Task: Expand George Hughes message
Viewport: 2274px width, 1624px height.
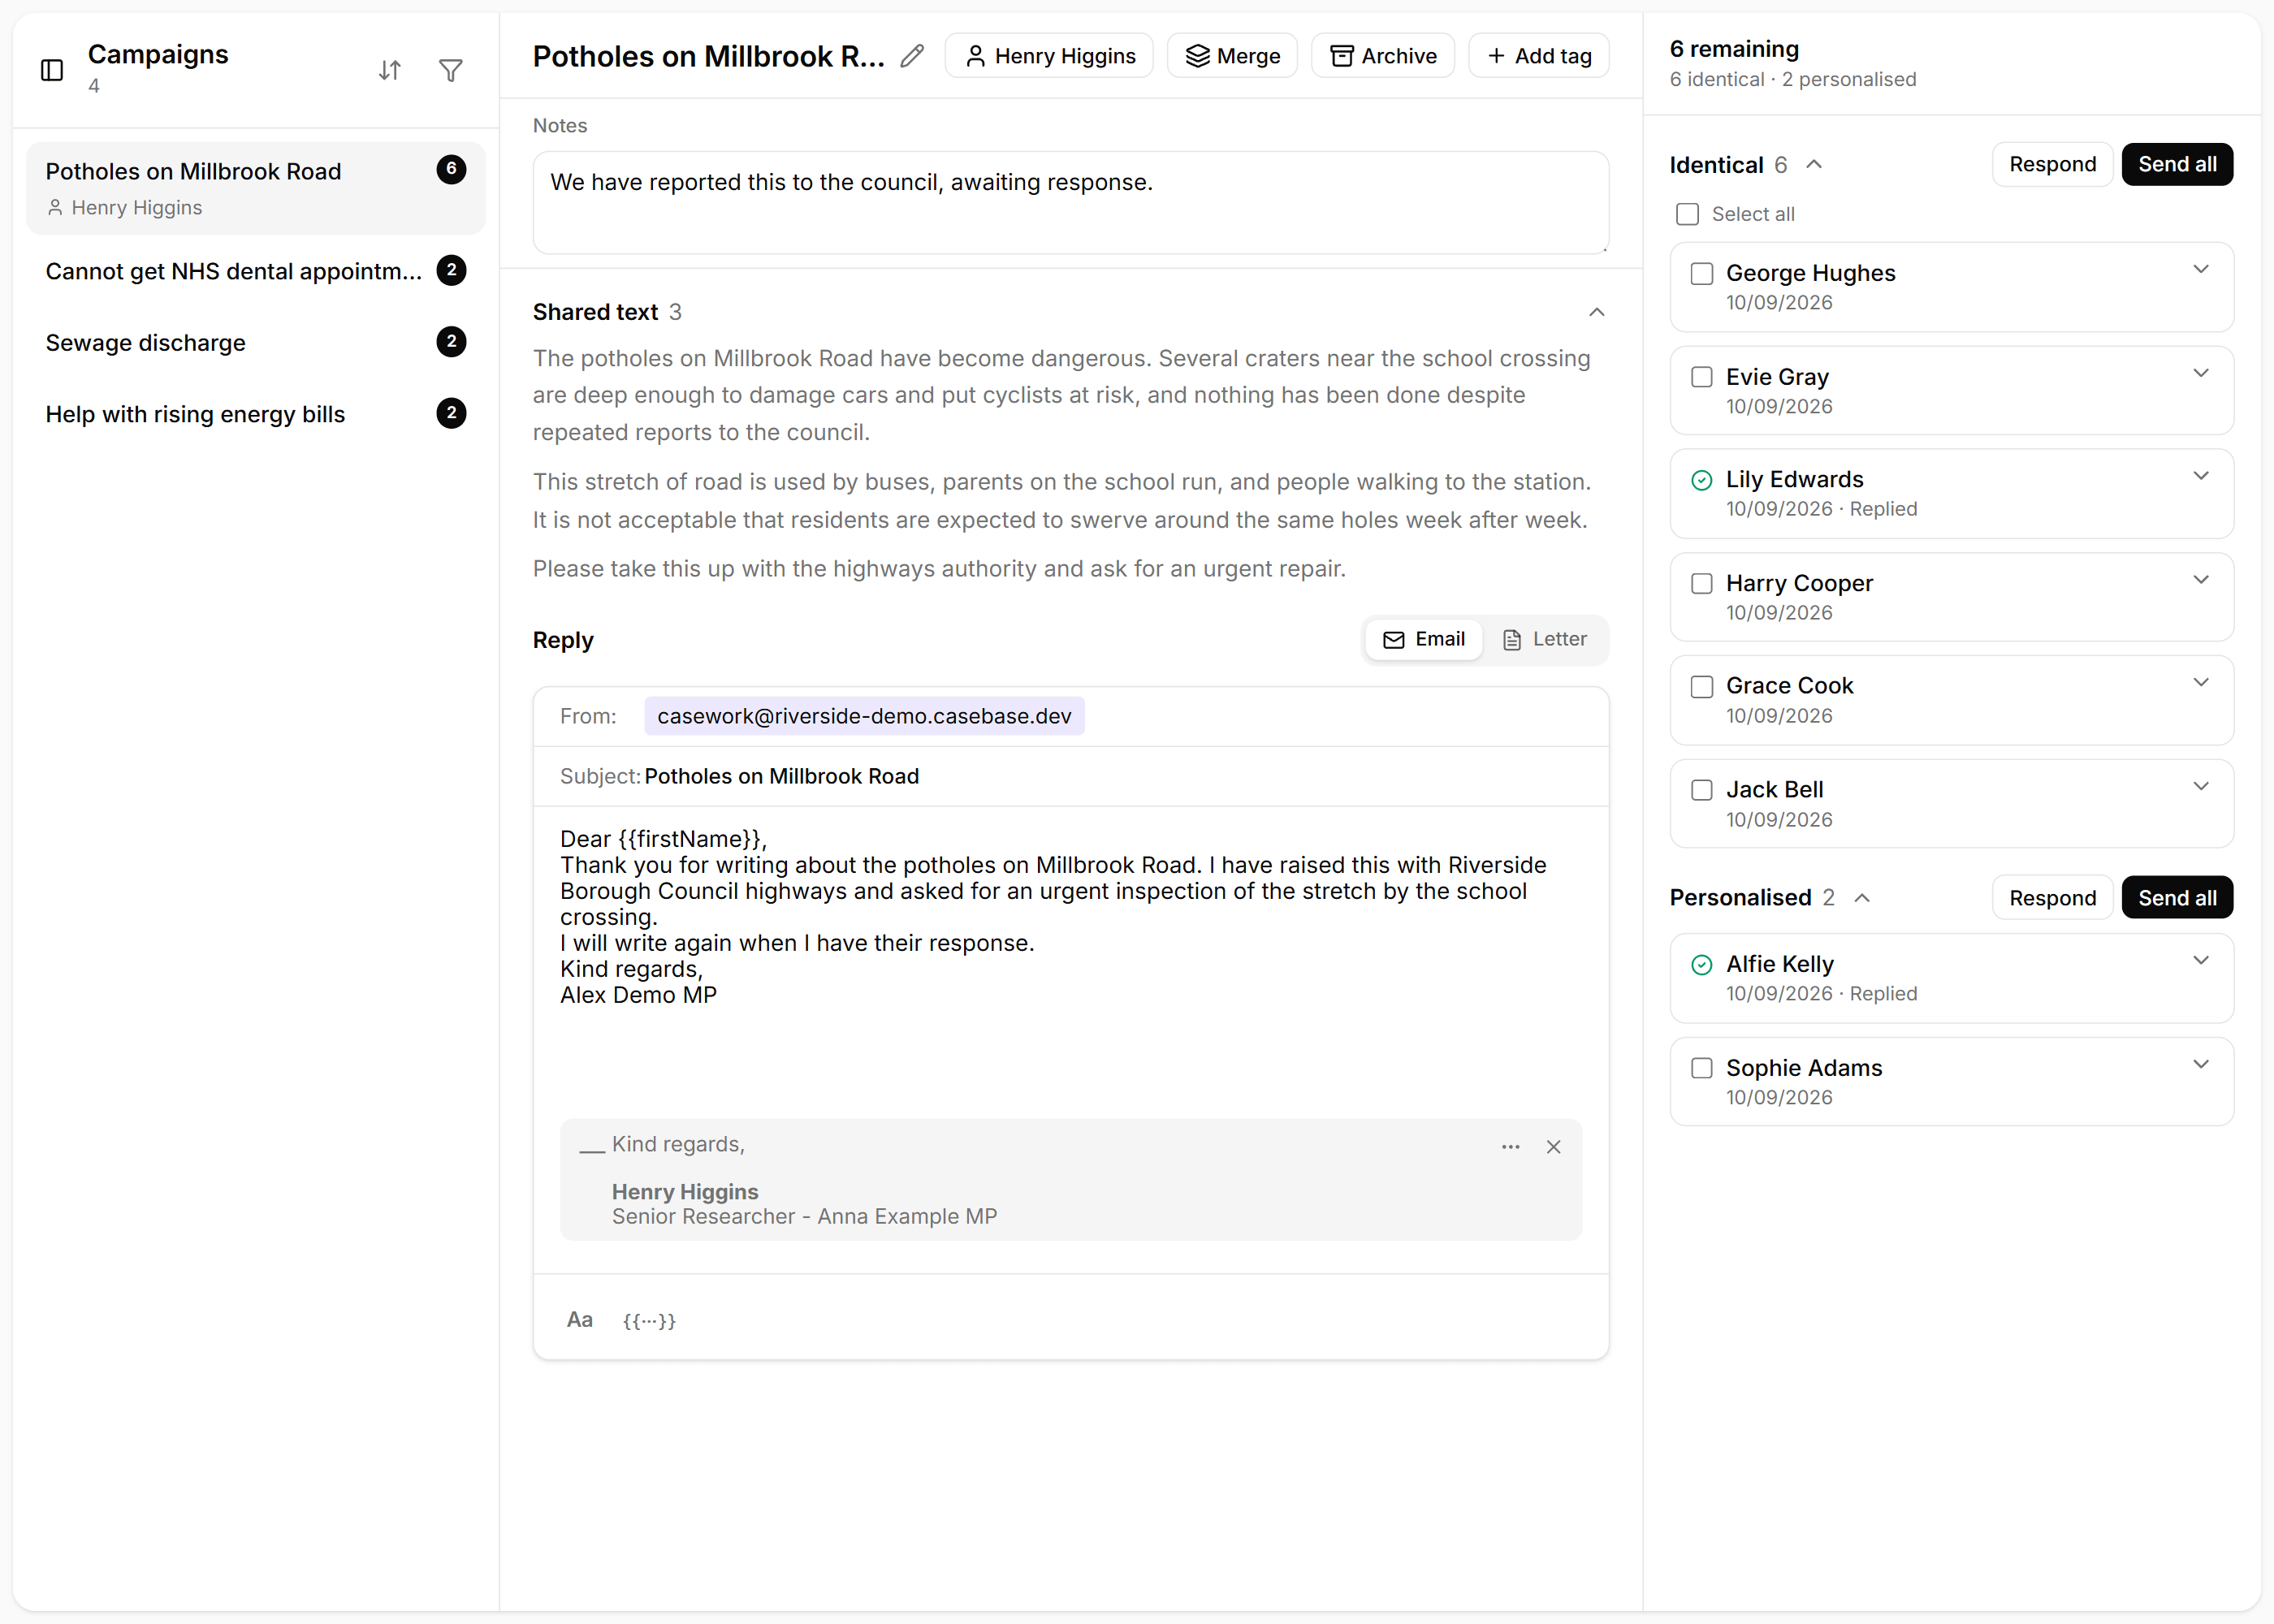Action: tap(2200, 270)
